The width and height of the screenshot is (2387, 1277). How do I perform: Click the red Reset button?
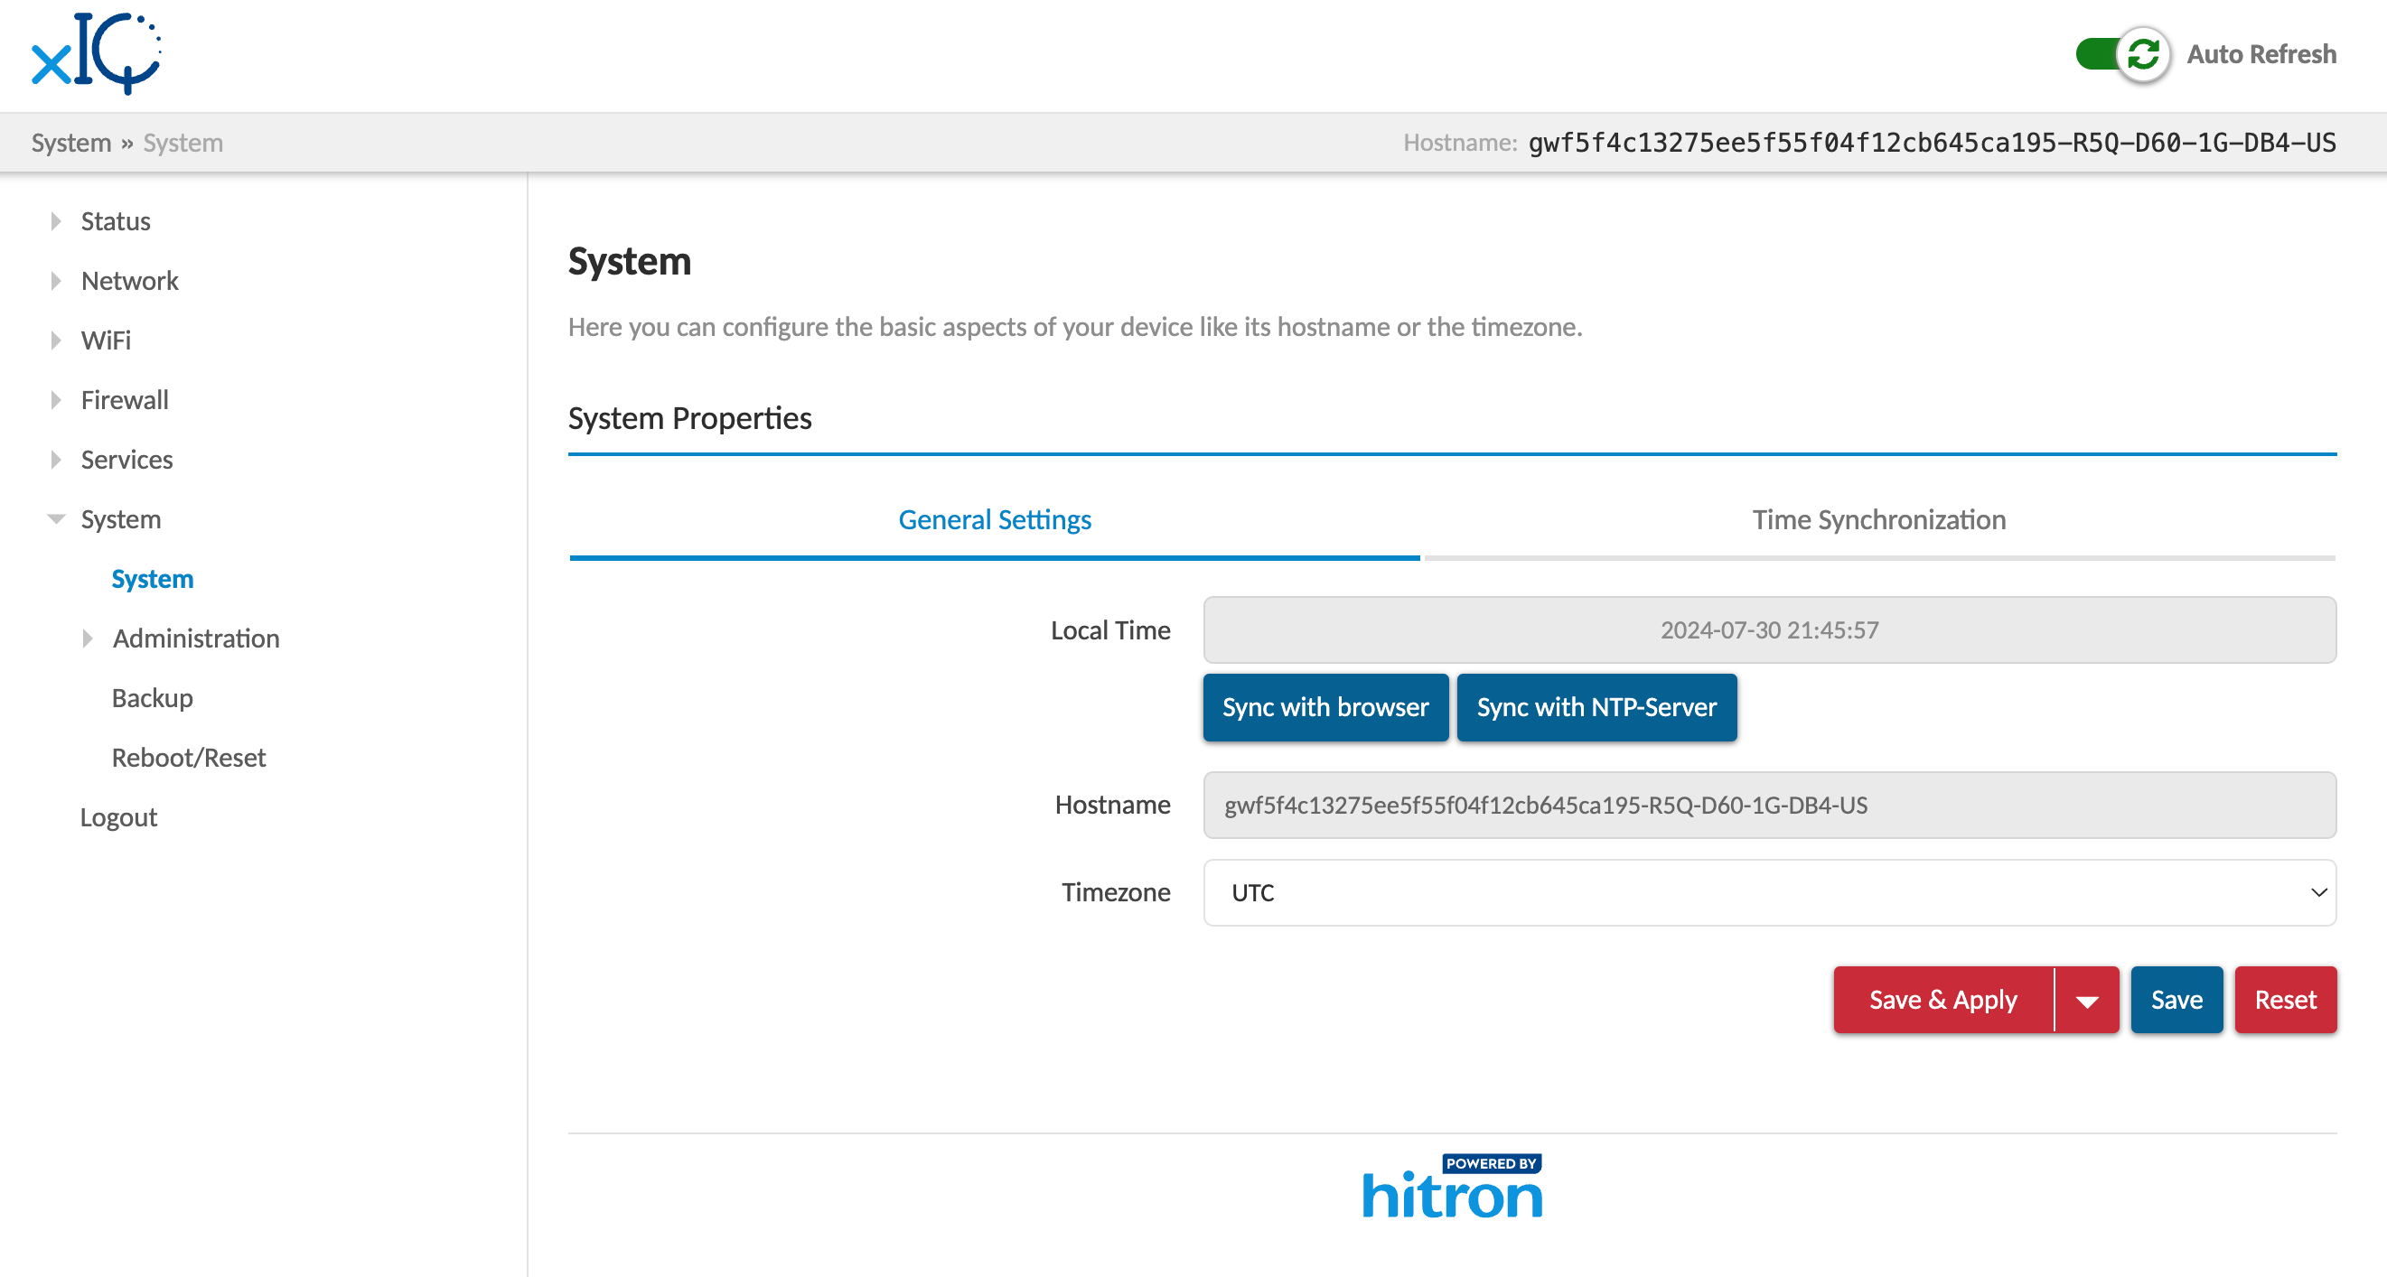tap(2285, 1000)
